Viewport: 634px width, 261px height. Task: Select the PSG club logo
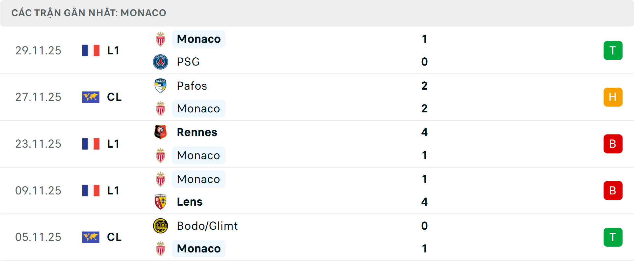(160, 62)
